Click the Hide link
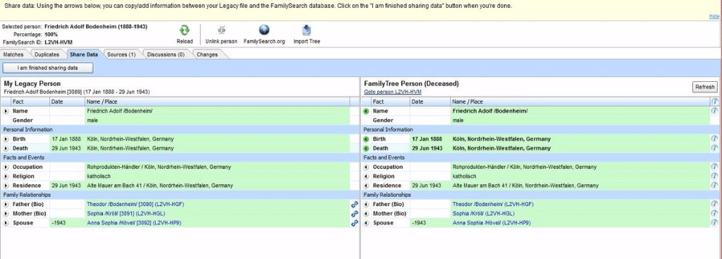This screenshot has width=722, height=259. [x=714, y=16]
